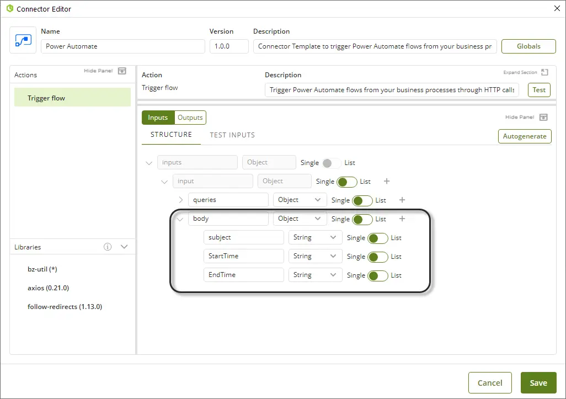The image size is (566, 399).
Task: Toggle subject between Single and List
Action: [377, 238]
